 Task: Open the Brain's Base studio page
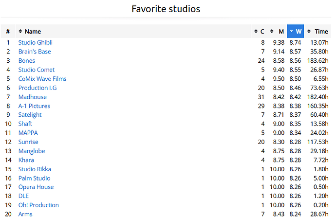35,52
